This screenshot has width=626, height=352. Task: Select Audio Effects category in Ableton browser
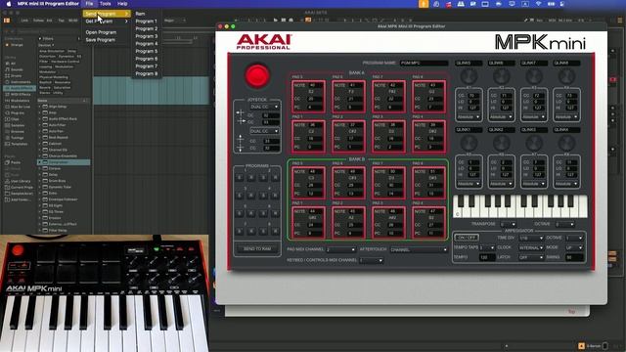(19, 88)
